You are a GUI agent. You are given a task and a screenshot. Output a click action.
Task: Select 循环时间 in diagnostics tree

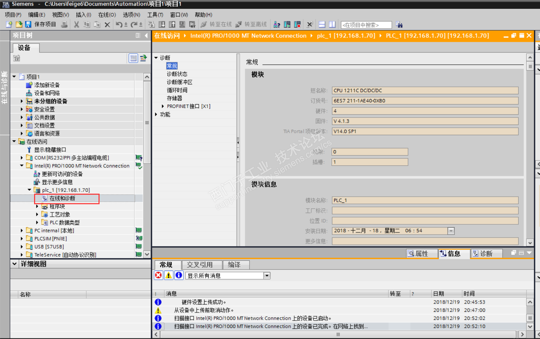click(x=177, y=90)
